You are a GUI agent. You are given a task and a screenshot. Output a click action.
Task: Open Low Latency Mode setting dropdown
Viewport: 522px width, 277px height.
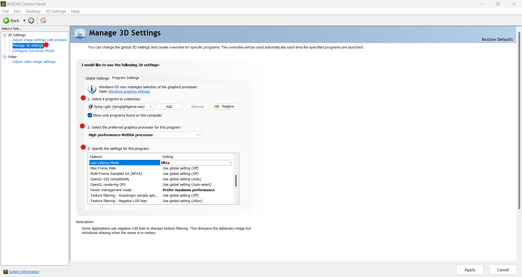pyautogui.click(x=231, y=163)
